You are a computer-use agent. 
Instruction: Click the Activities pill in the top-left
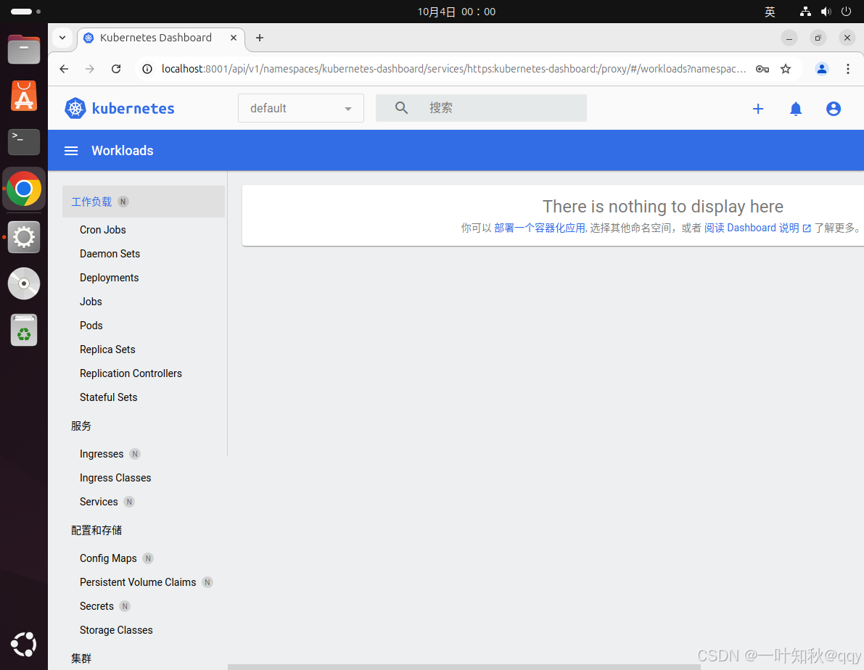(25, 12)
